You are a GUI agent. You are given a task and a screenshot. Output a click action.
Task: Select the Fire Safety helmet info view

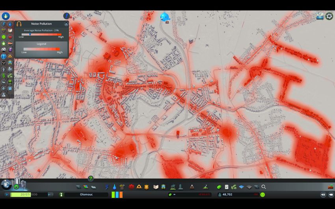click(10, 56)
